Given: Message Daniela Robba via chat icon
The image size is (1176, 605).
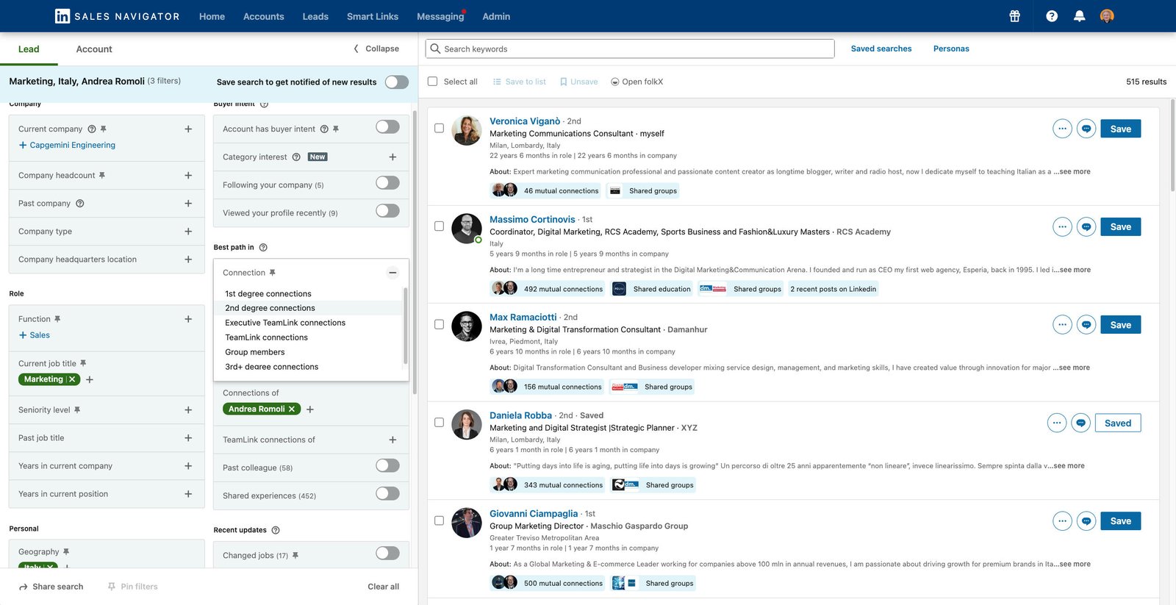Looking at the screenshot, I should (x=1080, y=423).
